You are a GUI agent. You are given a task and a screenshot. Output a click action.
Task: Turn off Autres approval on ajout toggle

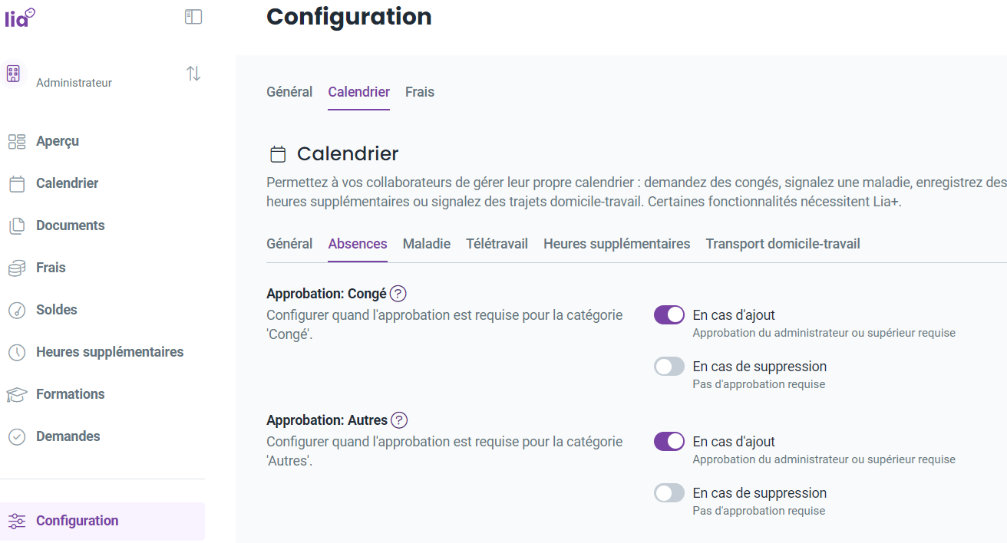669,441
